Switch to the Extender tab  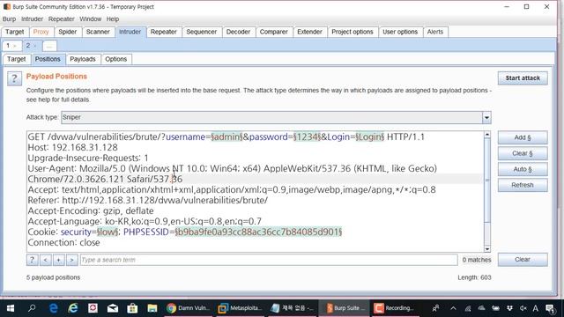[309, 32]
